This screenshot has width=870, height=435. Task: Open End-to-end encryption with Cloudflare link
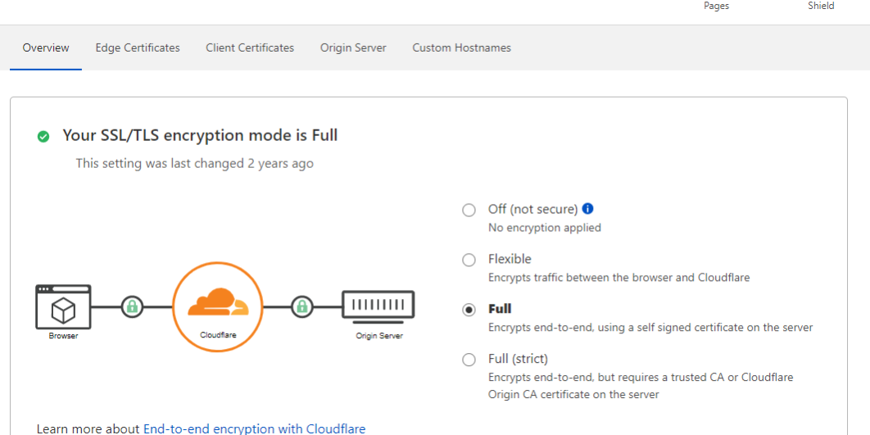pyautogui.click(x=254, y=428)
